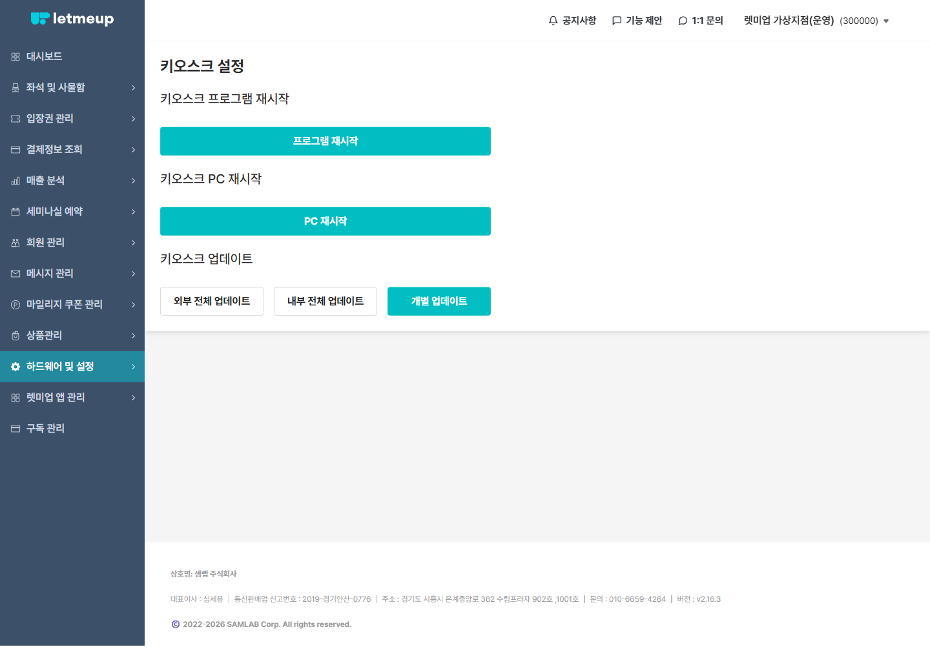Open 좌석 및 사물함 menu
Viewport: 930px width, 656px height.
72,88
